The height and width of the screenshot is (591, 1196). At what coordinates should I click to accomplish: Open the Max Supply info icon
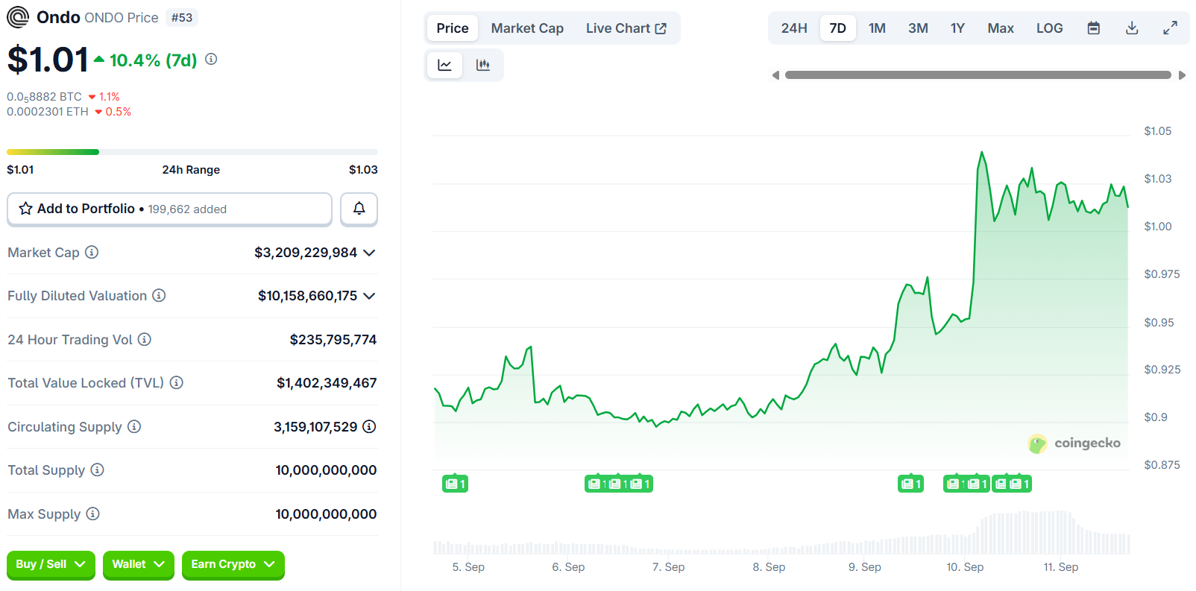tap(92, 513)
